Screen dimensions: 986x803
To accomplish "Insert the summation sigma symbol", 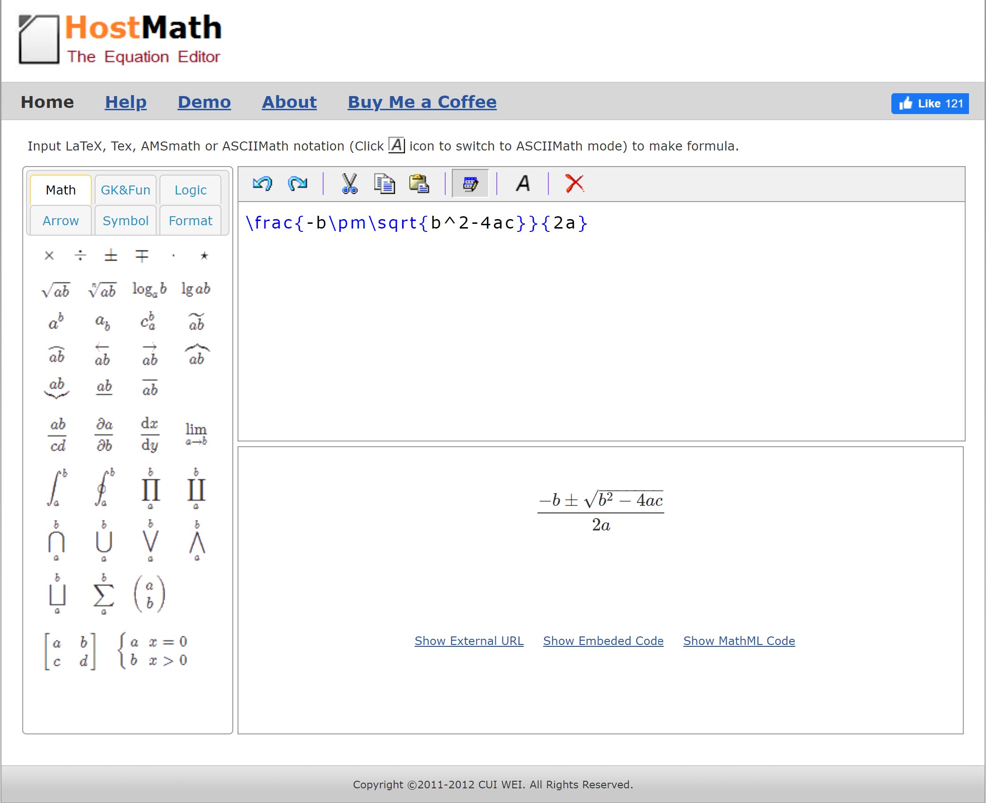I will coord(104,594).
